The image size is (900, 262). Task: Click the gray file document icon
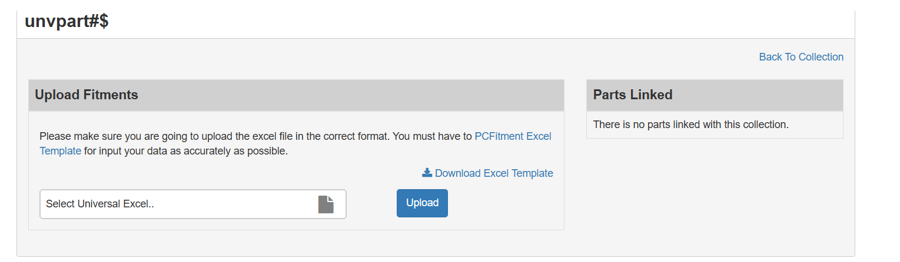coord(326,204)
